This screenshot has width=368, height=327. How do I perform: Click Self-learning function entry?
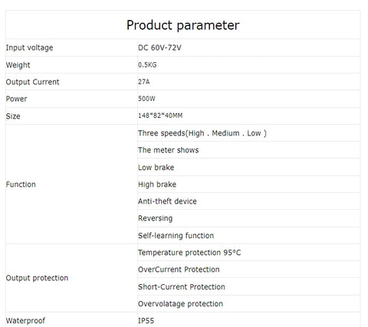pos(176,236)
